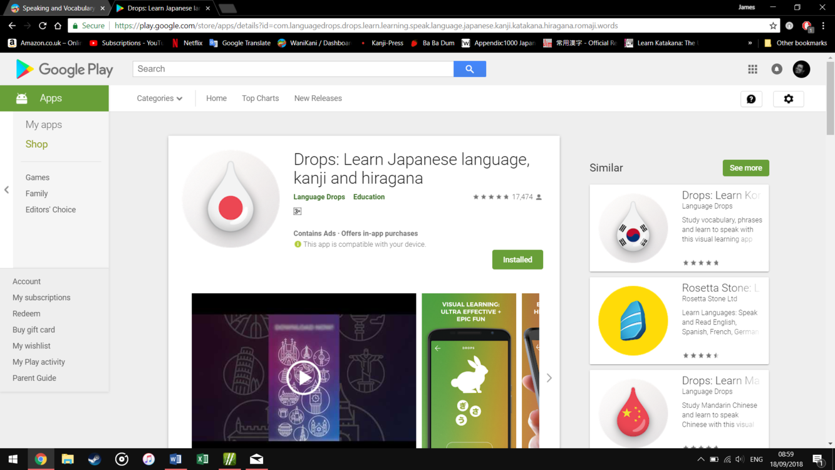Screen dimensions: 835x470
Task: Expand the Categories dropdown
Action: [x=160, y=98]
